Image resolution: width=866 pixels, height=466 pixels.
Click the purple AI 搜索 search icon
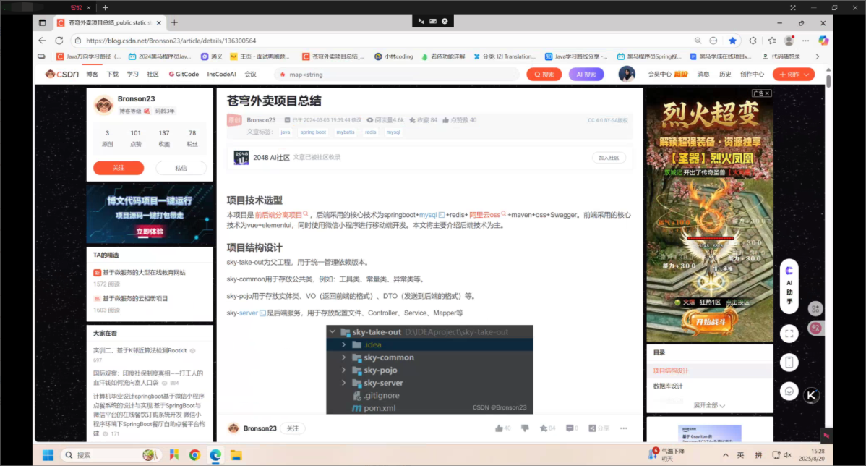586,73
